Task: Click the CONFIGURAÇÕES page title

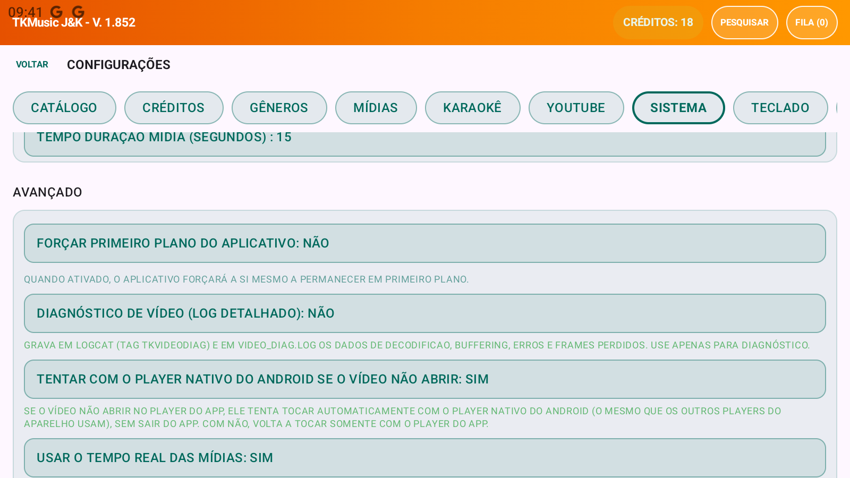Action: pyautogui.click(x=118, y=65)
